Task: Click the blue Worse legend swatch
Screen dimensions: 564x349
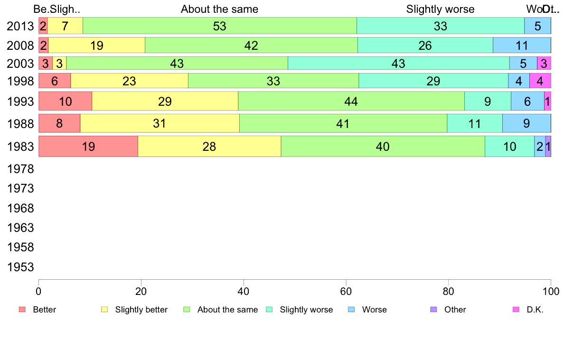Action: click(x=351, y=310)
